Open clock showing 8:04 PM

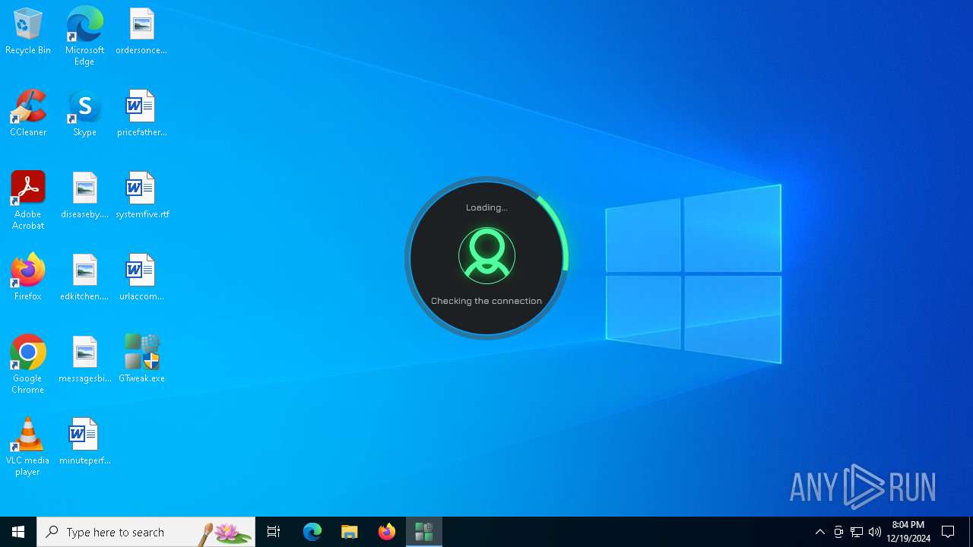908,532
